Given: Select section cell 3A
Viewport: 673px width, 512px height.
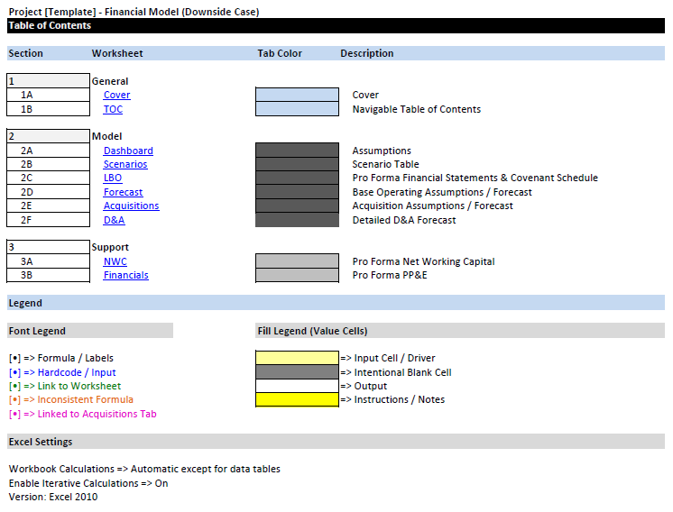Looking at the screenshot, I should pyautogui.click(x=48, y=261).
